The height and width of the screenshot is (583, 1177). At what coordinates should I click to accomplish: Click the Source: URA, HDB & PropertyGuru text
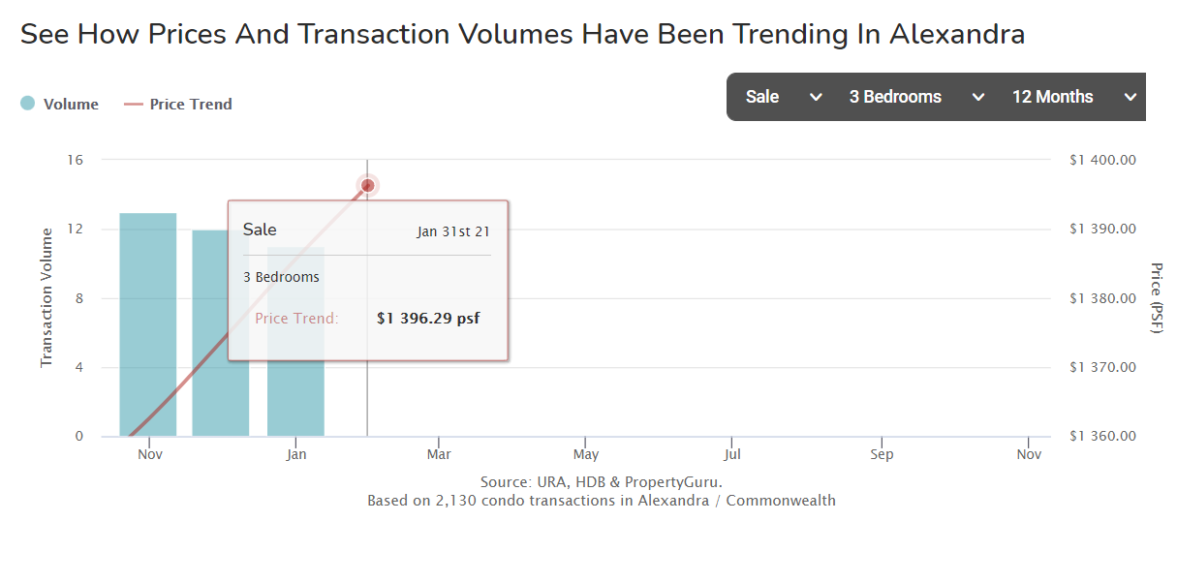[x=601, y=481]
